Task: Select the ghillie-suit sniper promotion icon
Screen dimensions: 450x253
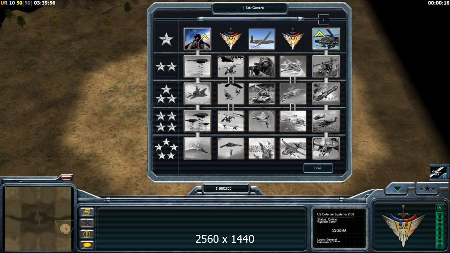Action: pyautogui.click(x=261, y=67)
